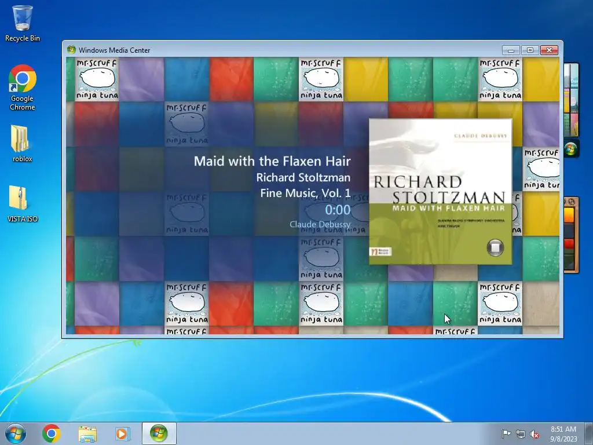The image size is (593, 445).
Task: Select the Google Chrome desktop shortcut
Action: (x=23, y=88)
